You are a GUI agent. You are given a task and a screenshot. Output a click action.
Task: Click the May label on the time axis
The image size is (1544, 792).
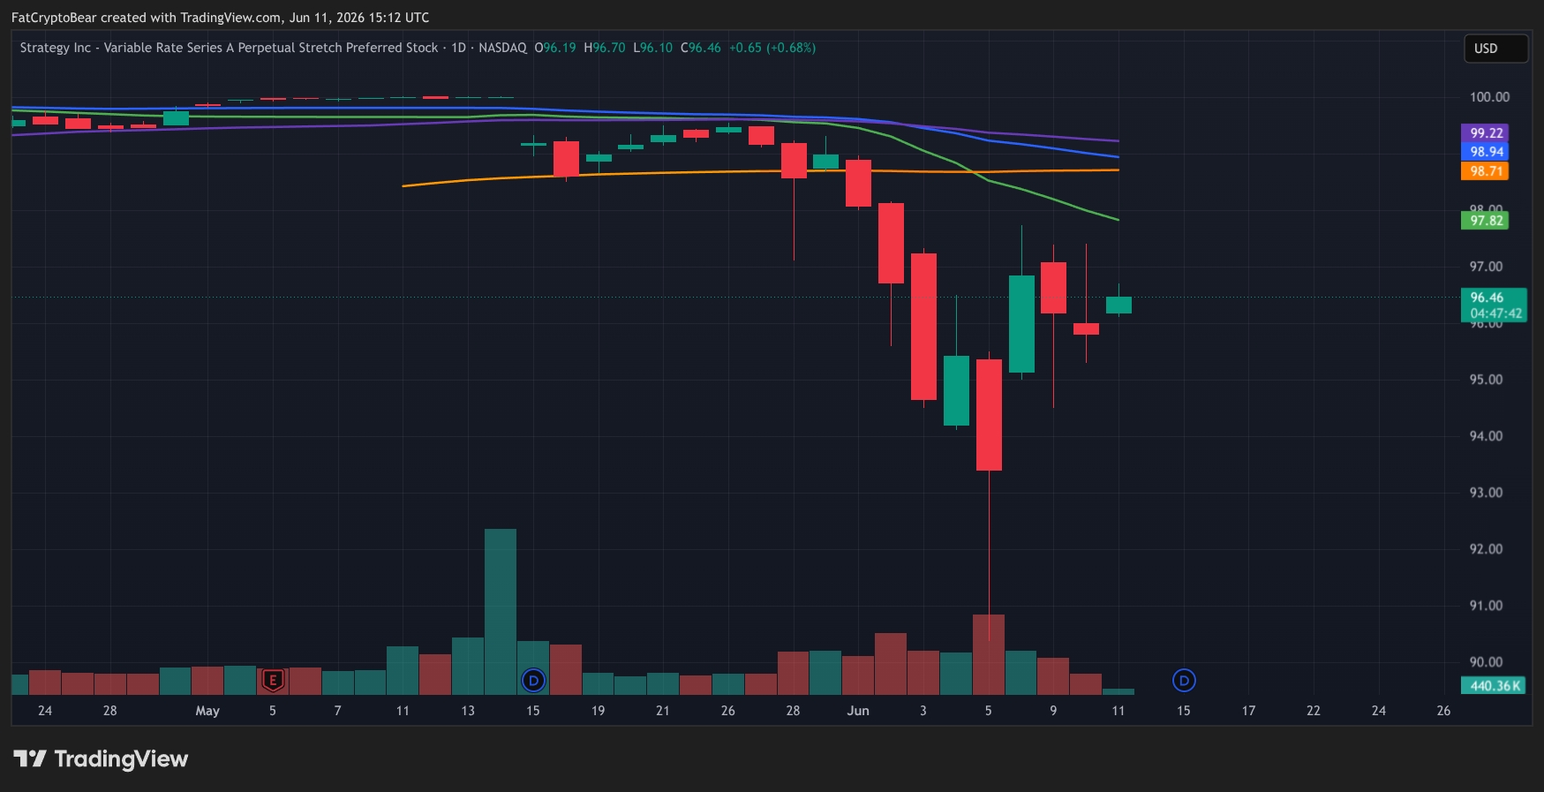[207, 711]
